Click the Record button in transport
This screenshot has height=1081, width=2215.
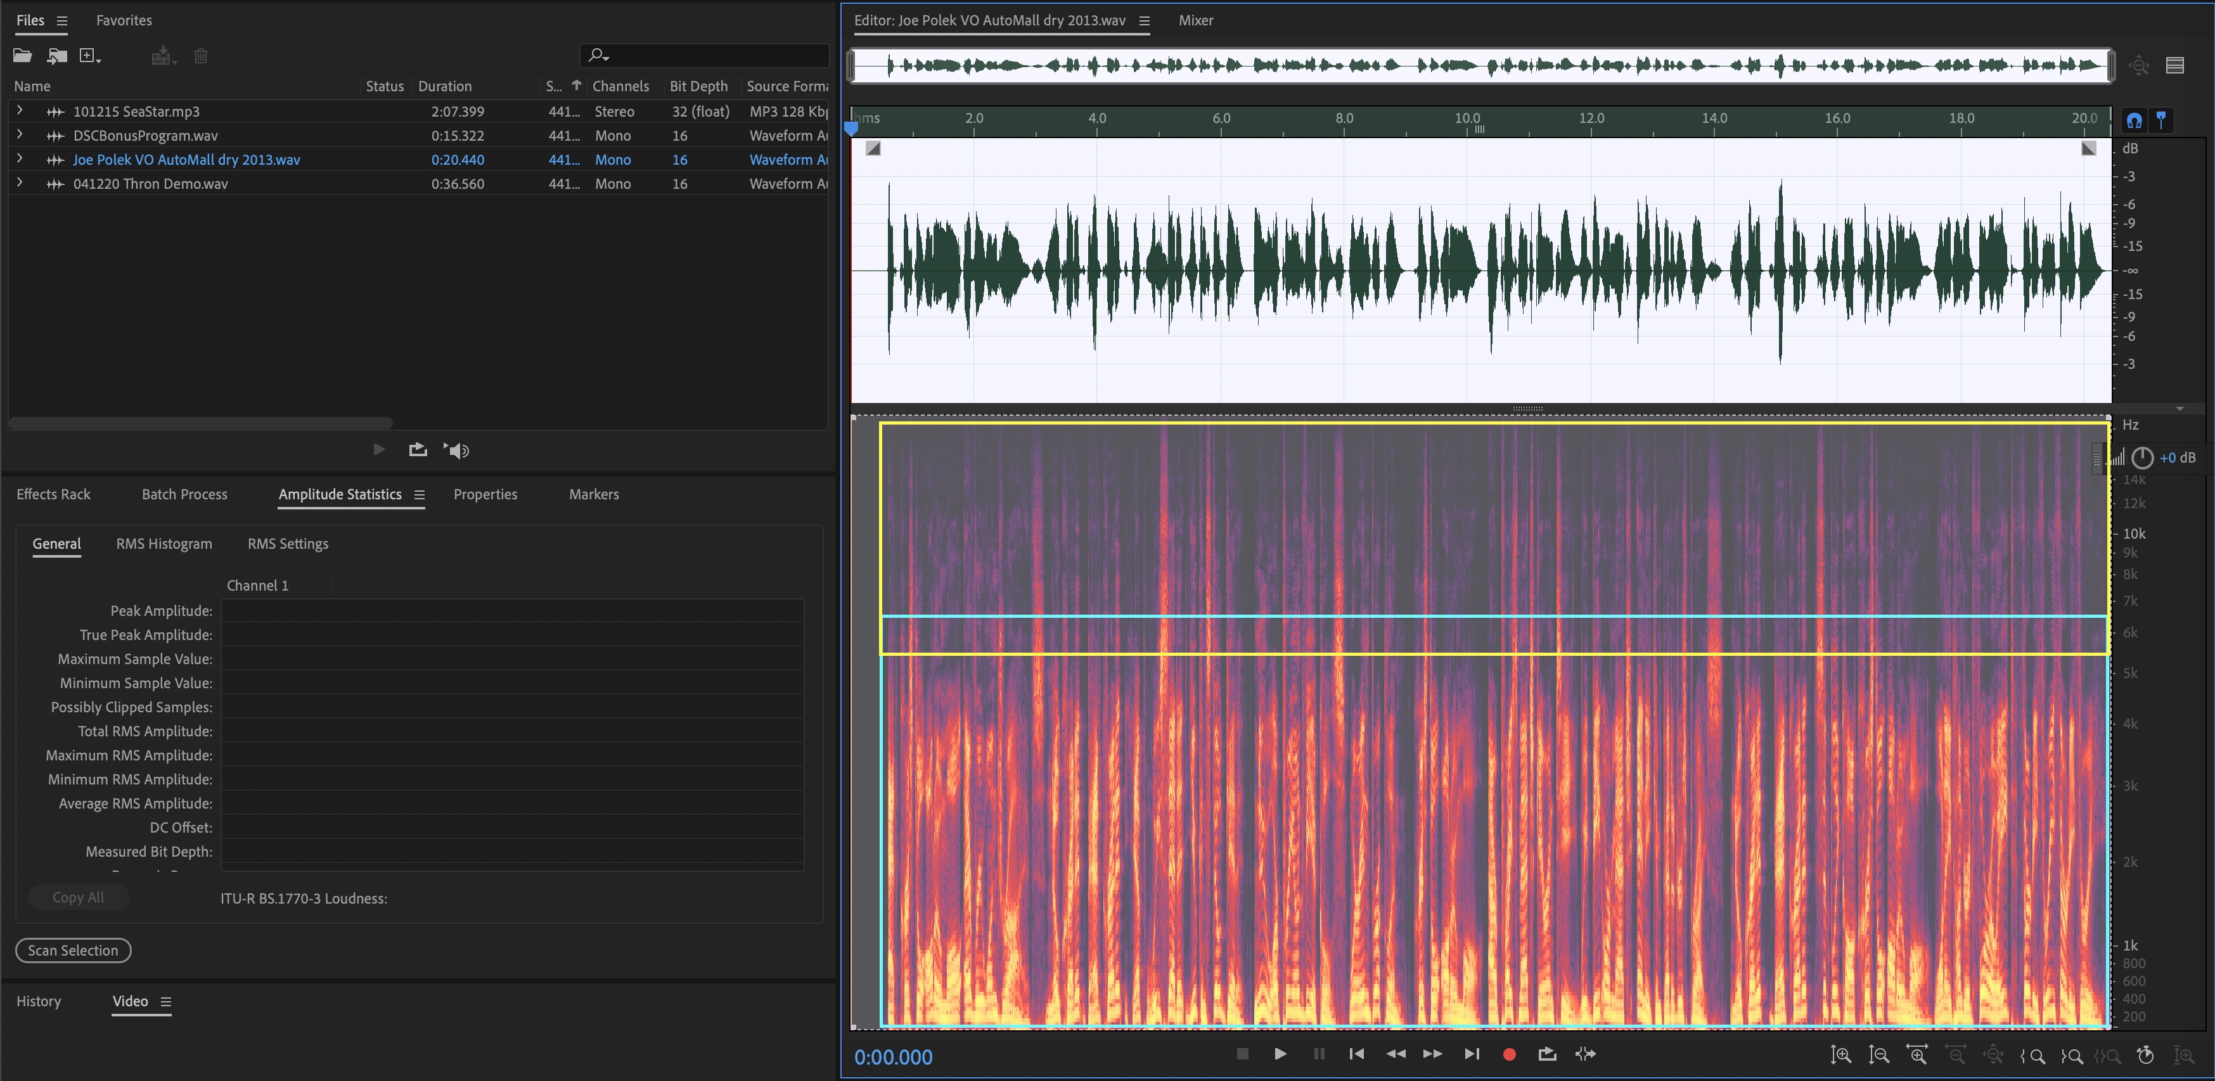click(1508, 1054)
